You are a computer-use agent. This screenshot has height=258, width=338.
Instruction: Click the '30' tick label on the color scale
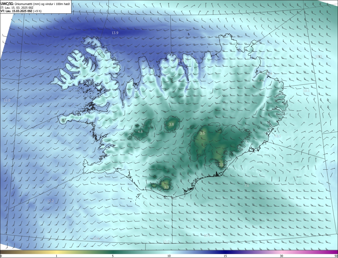tap(281, 256)
